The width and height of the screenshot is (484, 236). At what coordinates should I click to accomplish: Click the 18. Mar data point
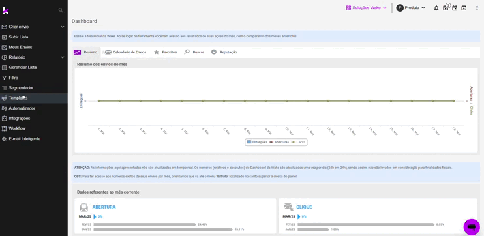click(x=454, y=101)
